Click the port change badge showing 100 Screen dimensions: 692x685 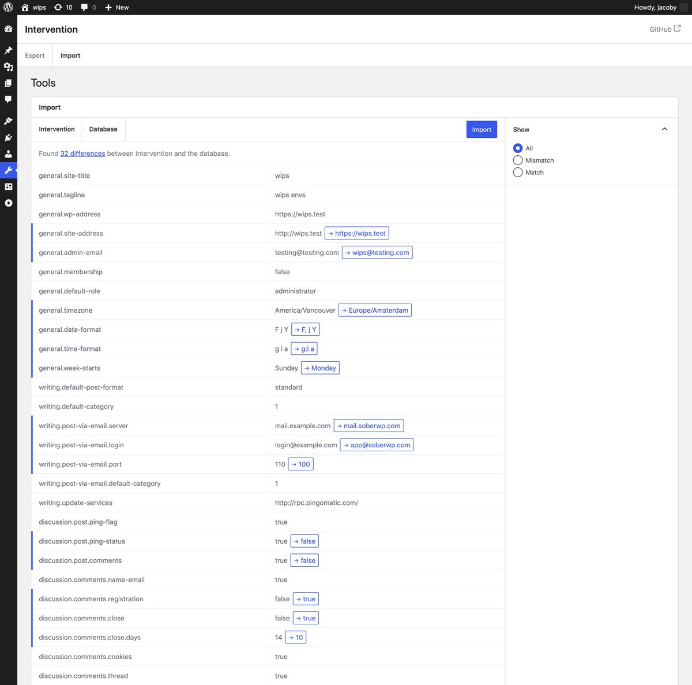[301, 464]
